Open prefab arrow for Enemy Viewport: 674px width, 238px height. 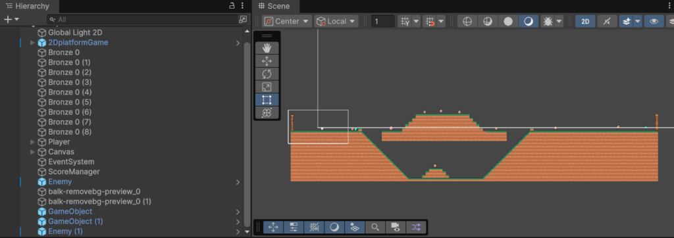point(238,181)
